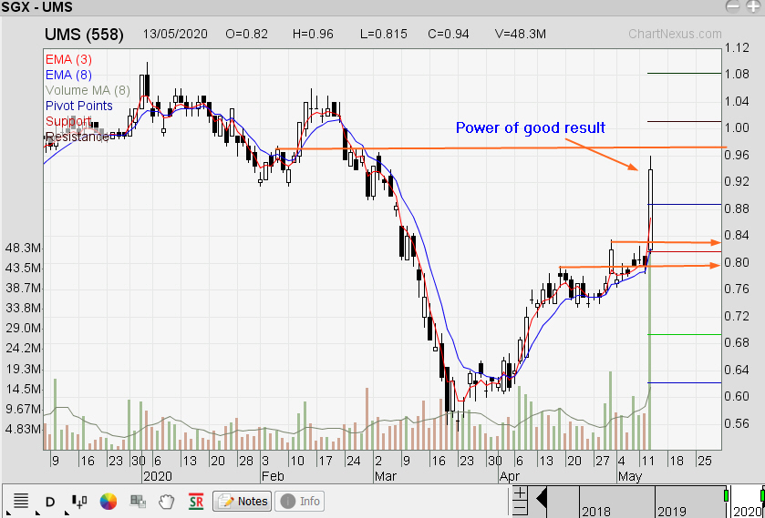Click the Info button
The image size is (765, 518).
pyautogui.click(x=301, y=501)
